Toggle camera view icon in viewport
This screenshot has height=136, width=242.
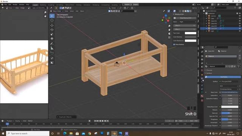169,34
